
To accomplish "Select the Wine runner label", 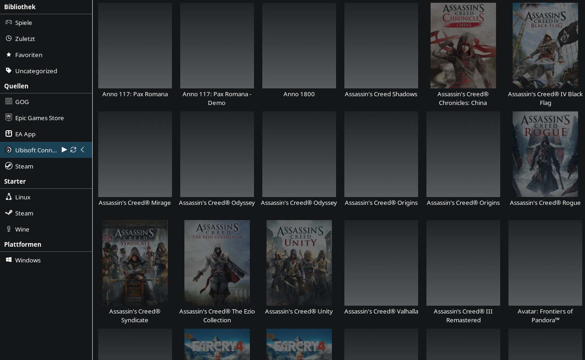I will (22, 229).
